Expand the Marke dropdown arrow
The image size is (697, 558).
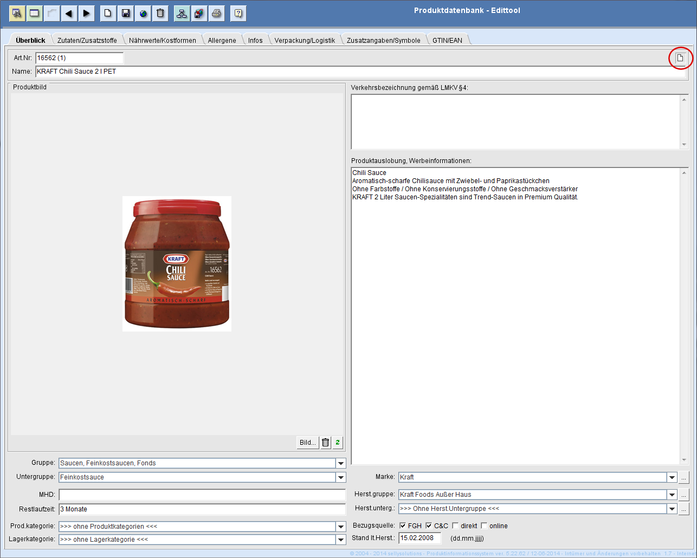673,477
